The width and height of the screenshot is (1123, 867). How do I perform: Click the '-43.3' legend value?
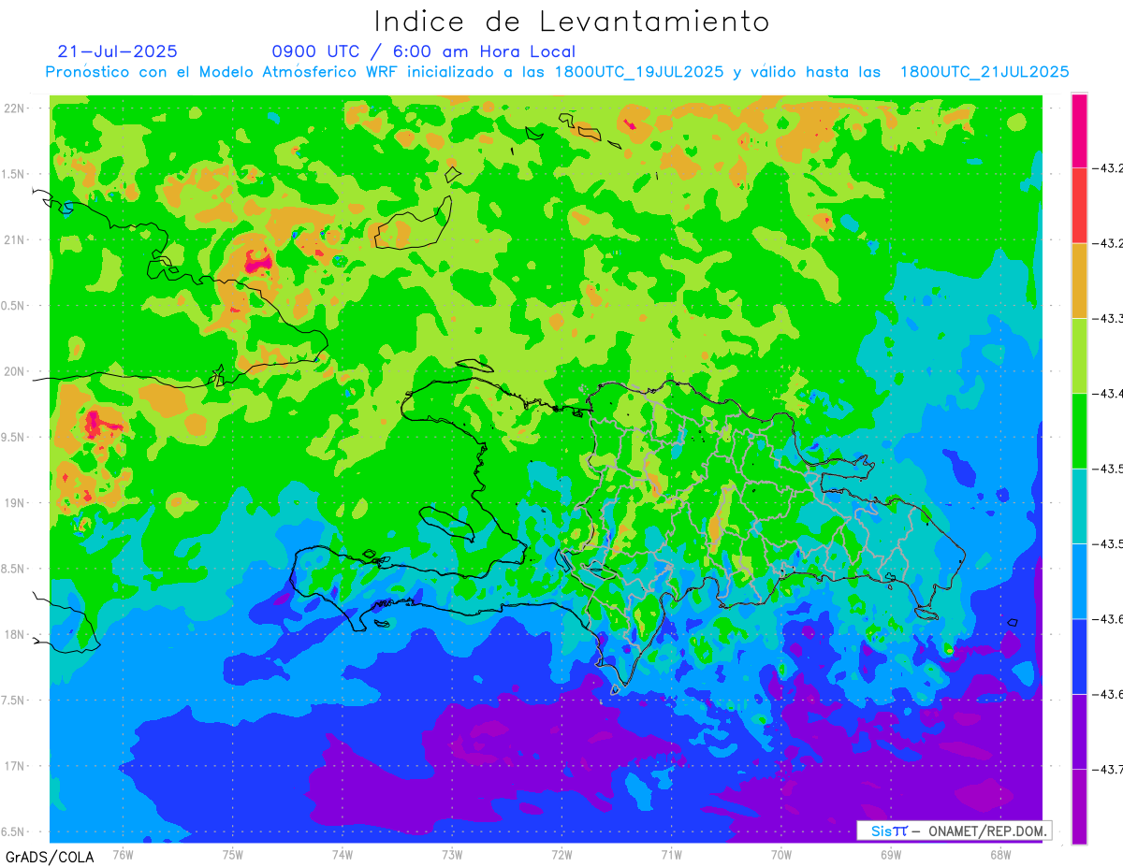1108,319
